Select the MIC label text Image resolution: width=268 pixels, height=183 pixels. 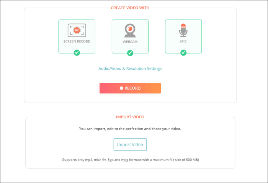tap(183, 41)
